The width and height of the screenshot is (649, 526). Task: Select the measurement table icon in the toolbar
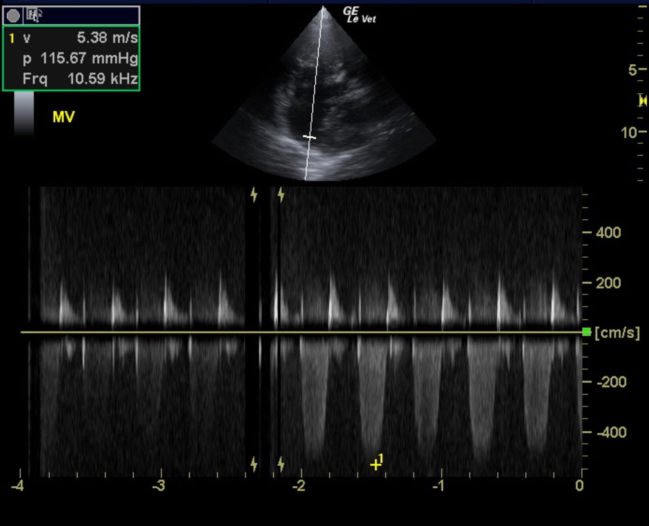pyautogui.click(x=32, y=13)
